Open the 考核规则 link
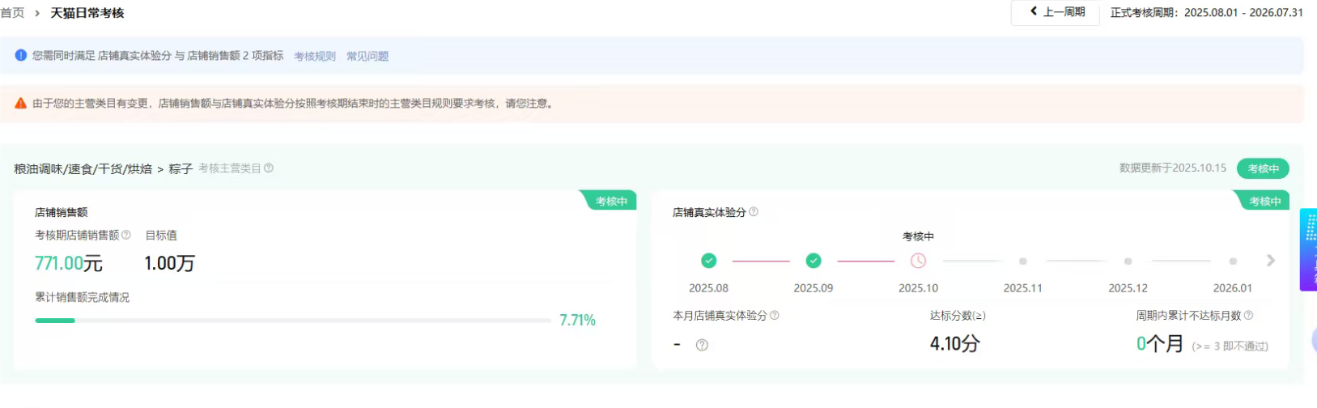The image size is (1317, 408). click(314, 57)
